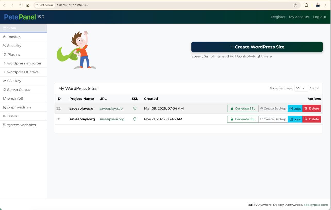
Task: Open the Server Status sidebar item
Action: [23, 90]
